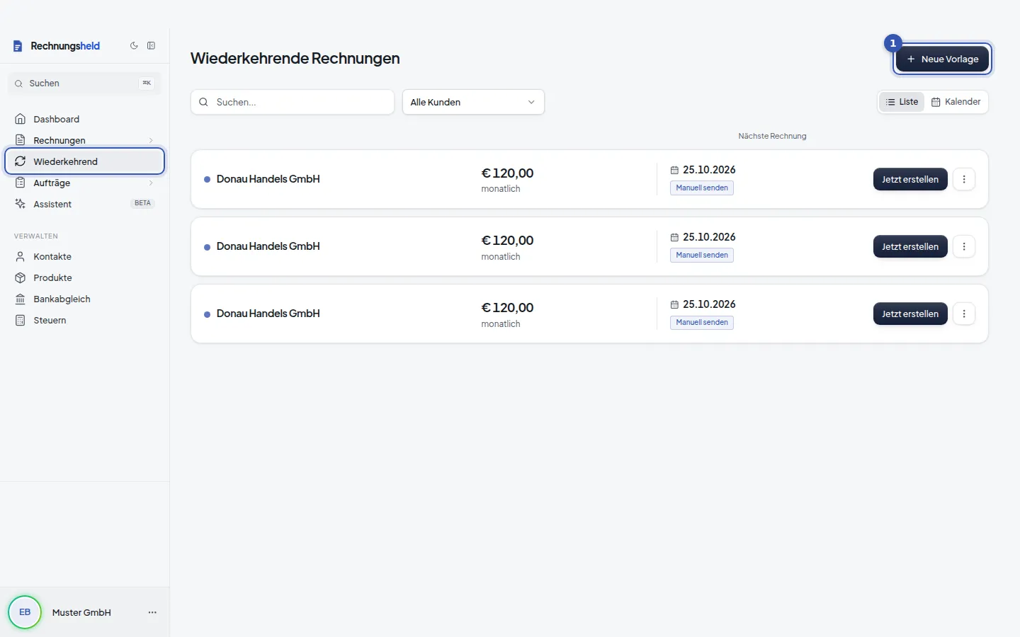The image size is (1020, 637).
Task: Open the Wiederkehrend recurring arrows icon
Action: coord(21,161)
